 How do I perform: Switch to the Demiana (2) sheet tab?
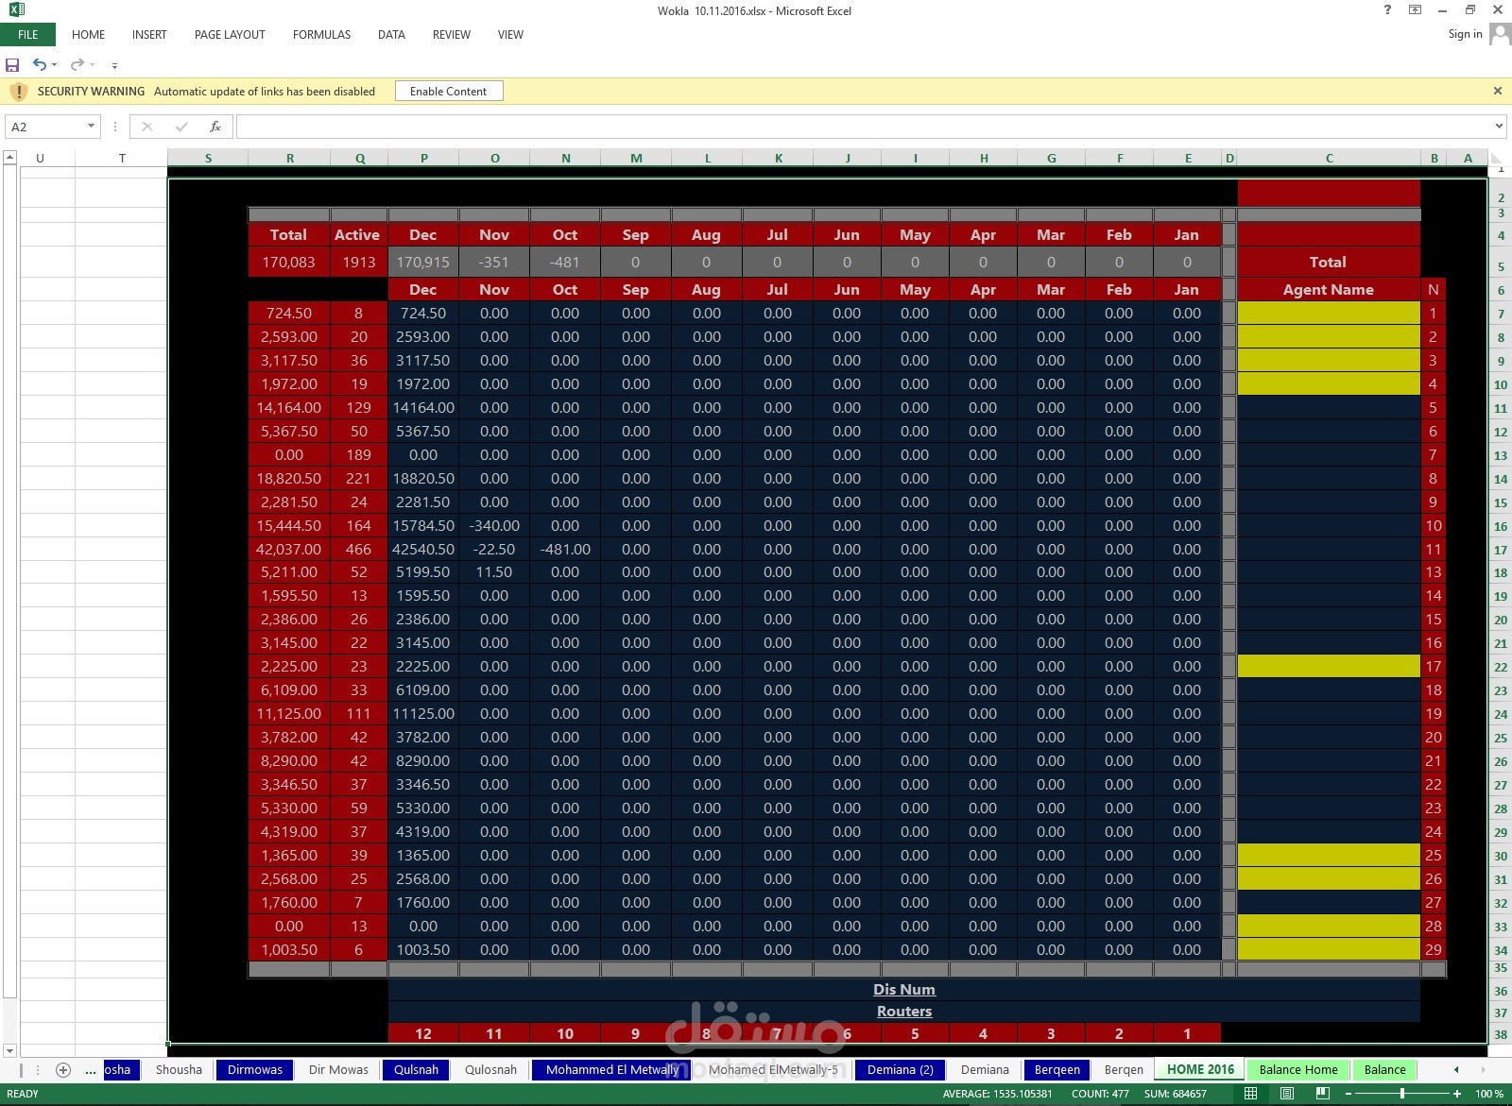(x=900, y=1070)
